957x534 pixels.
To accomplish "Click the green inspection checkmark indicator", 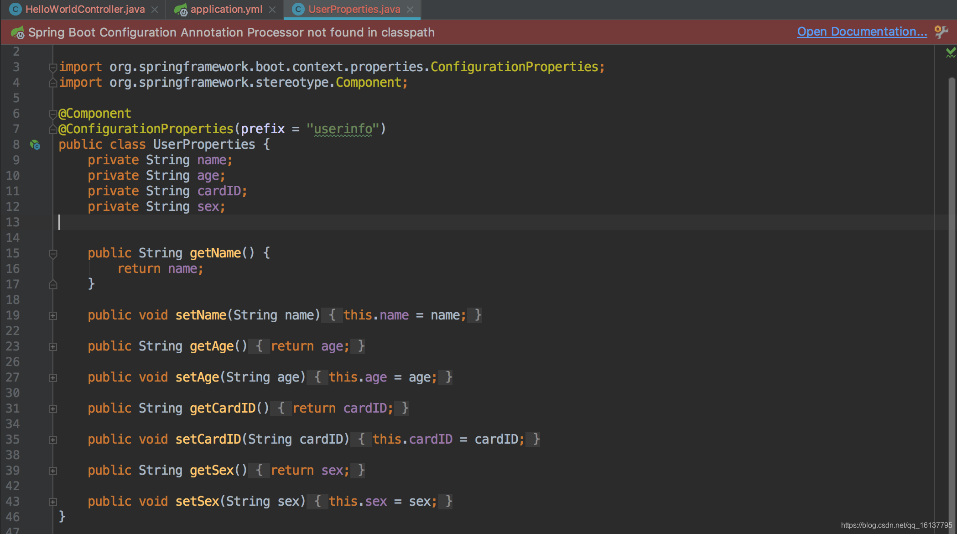I will click(951, 52).
